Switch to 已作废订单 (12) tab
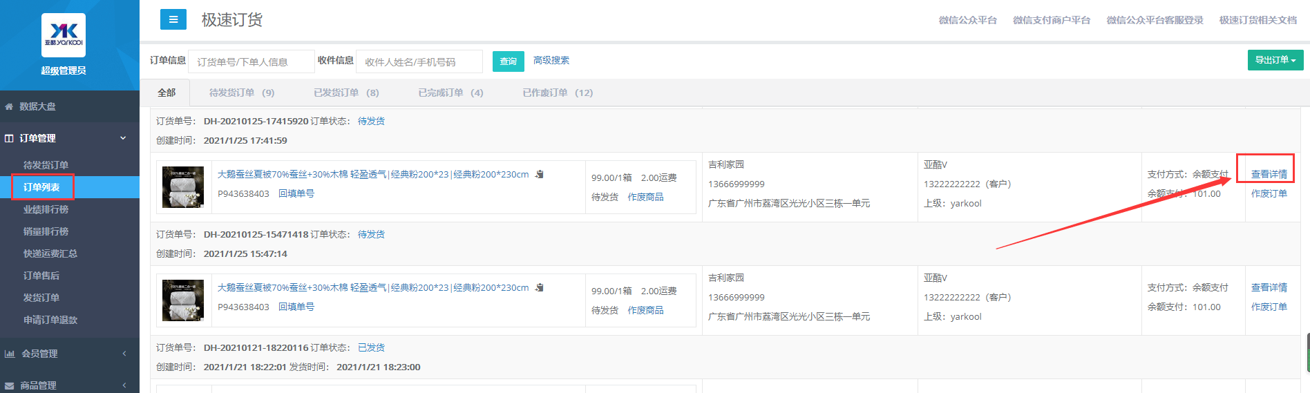 [x=558, y=93]
